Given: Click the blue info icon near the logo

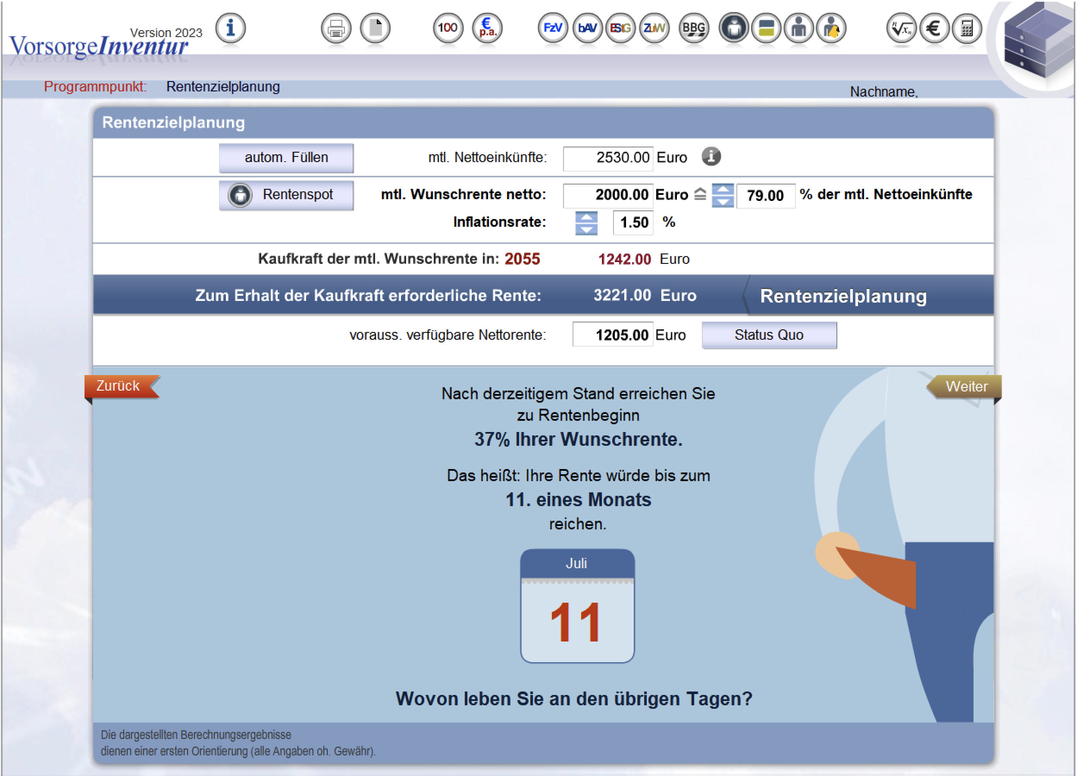Looking at the screenshot, I should pyautogui.click(x=230, y=28).
